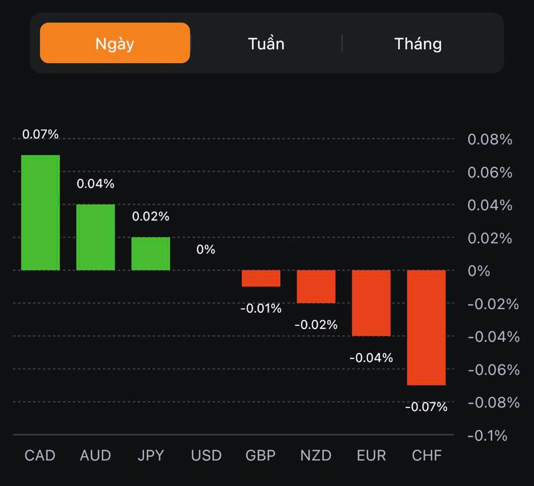The width and height of the screenshot is (534, 486).
Task: Click the AUD axis label
Action: coord(95,456)
